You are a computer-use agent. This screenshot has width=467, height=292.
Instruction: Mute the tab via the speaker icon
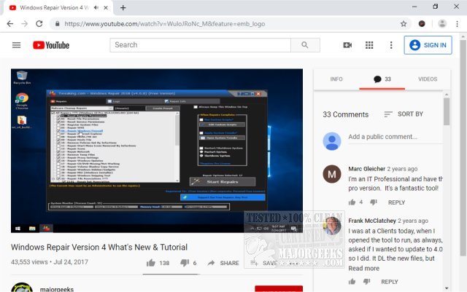point(96,8)
